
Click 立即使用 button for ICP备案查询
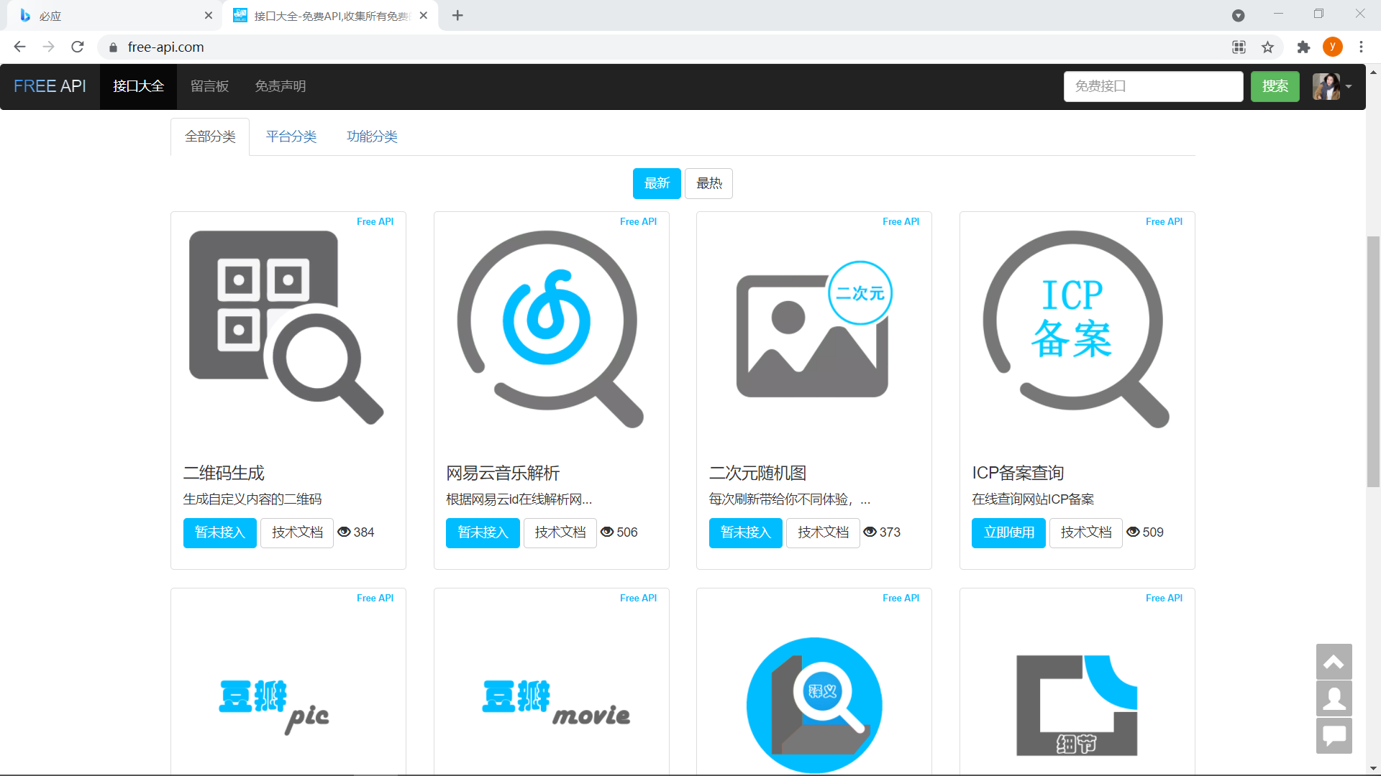[1008, 533]
